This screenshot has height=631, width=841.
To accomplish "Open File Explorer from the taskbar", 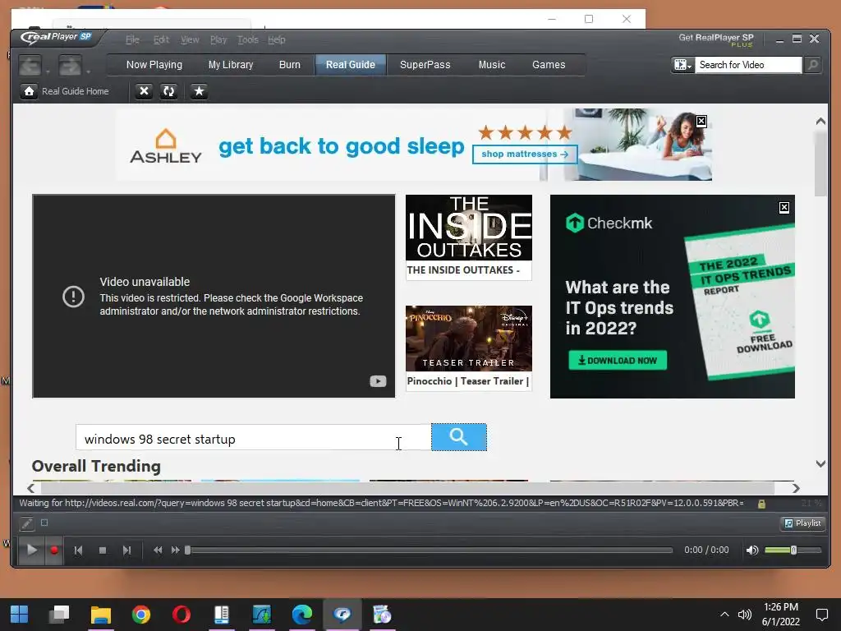I will pos(101,615).
